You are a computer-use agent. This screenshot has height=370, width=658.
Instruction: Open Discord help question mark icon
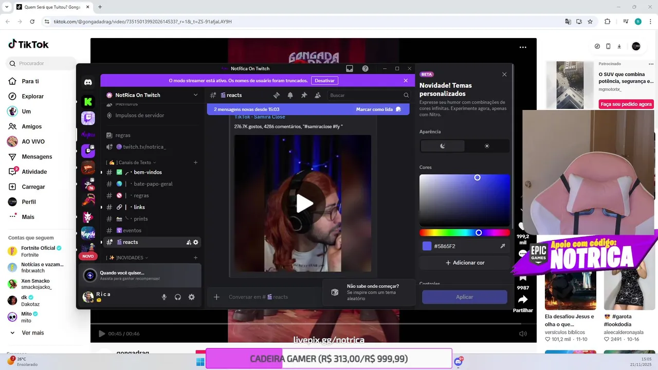pos(365,68)
